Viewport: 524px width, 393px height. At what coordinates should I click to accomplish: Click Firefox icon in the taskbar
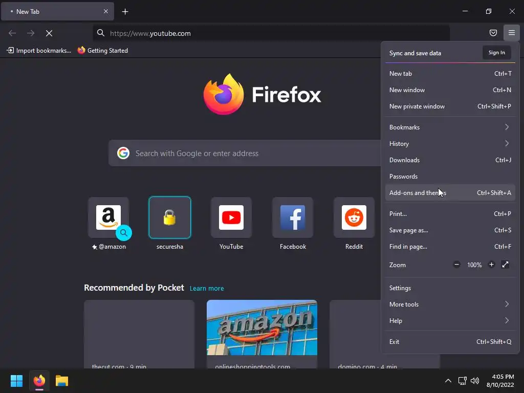(x=39, y=381)
